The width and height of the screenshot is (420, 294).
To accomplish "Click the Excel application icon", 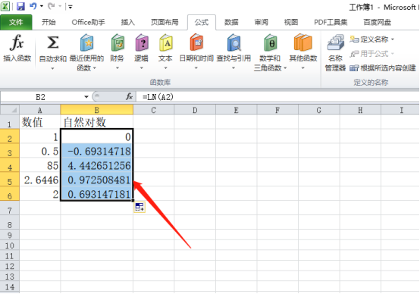I will point(5,6).
